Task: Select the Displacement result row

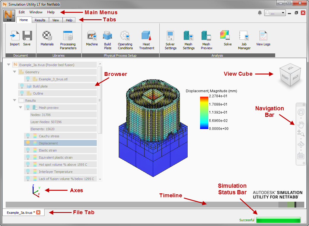Action: click(x=60, y=143)
